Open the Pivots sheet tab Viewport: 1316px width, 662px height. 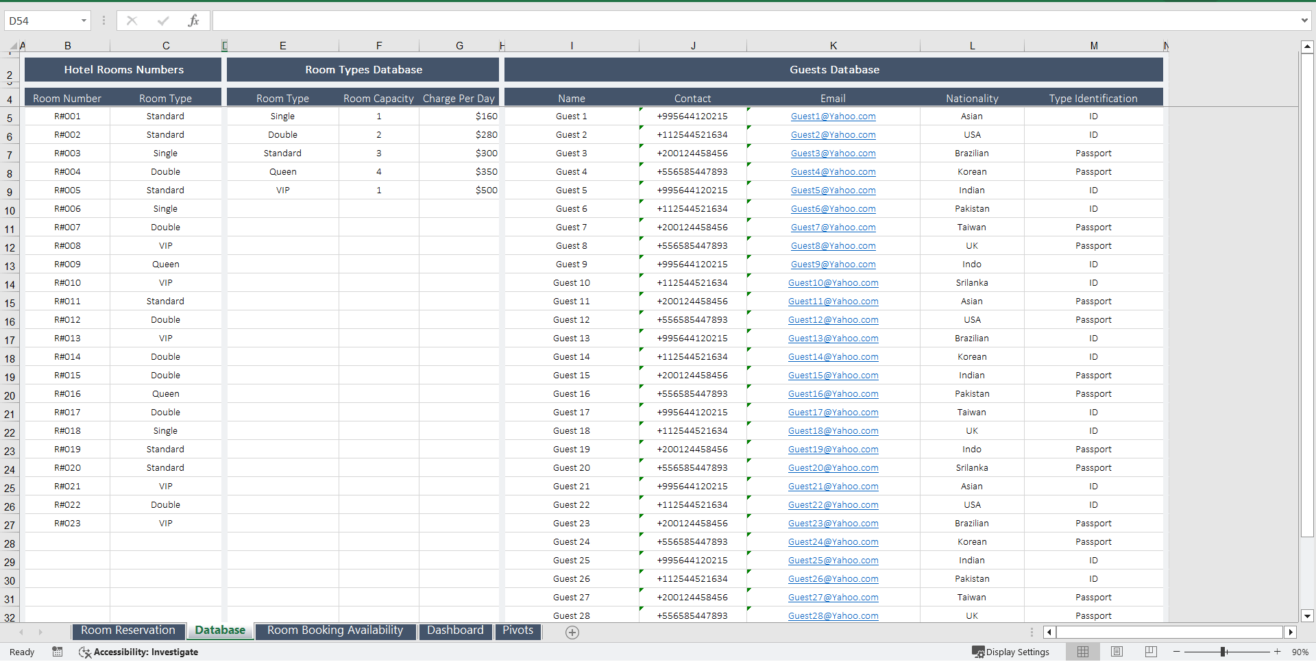pos(517,630)
